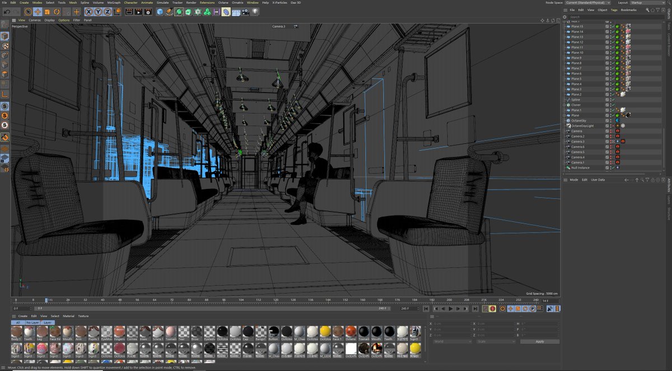Select Camera.3 in Object Manager

click(577, 141)
